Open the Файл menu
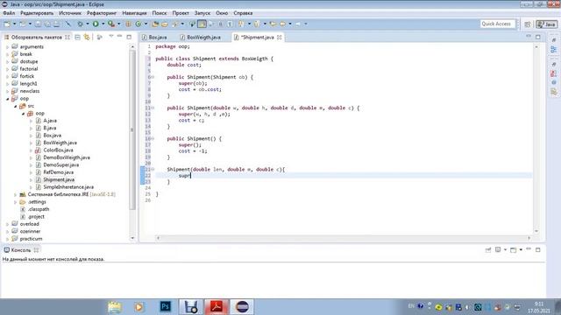 coord(9,13)
